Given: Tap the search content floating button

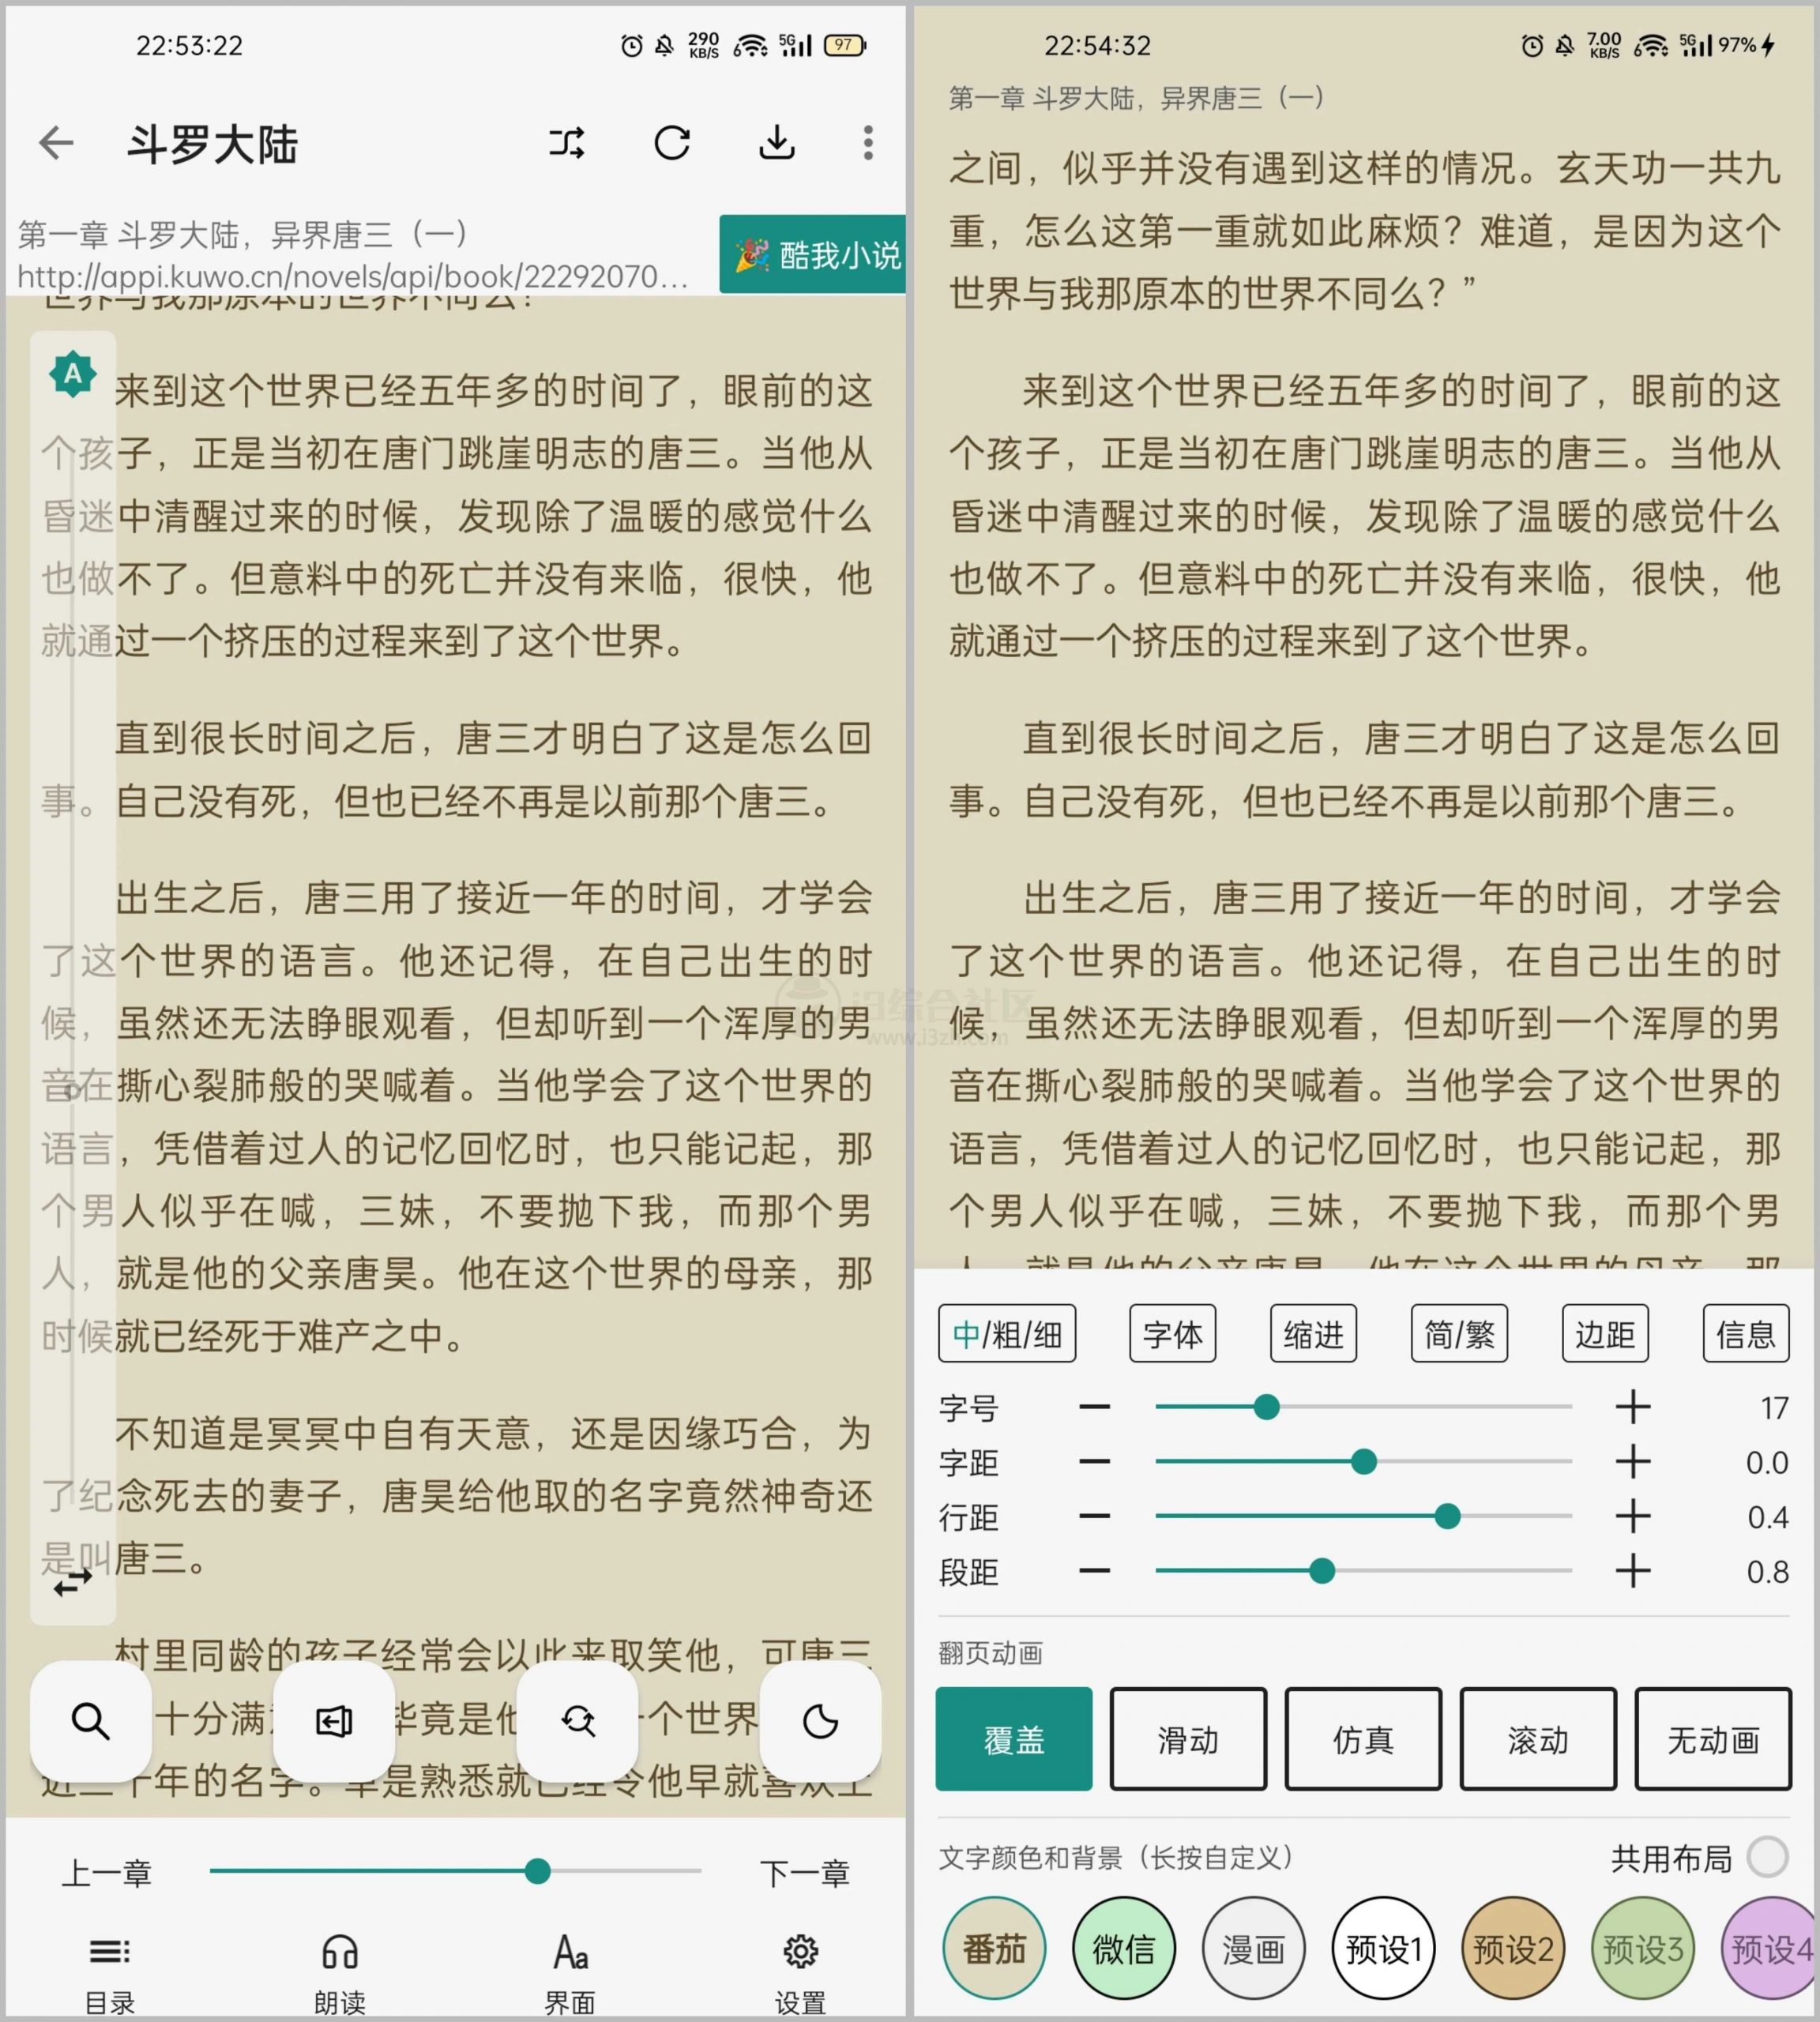Looking at the screenshot, I should click(91, 1720).
